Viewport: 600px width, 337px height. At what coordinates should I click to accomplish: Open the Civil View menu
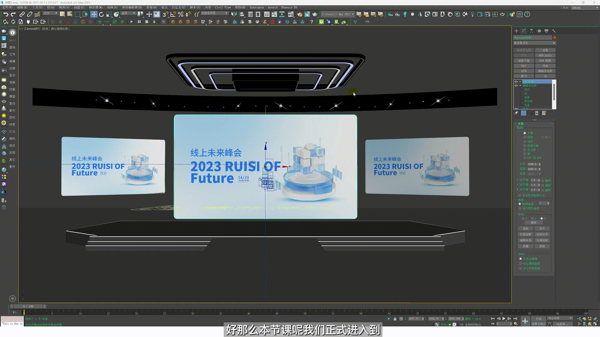click(x=223, y=7)
